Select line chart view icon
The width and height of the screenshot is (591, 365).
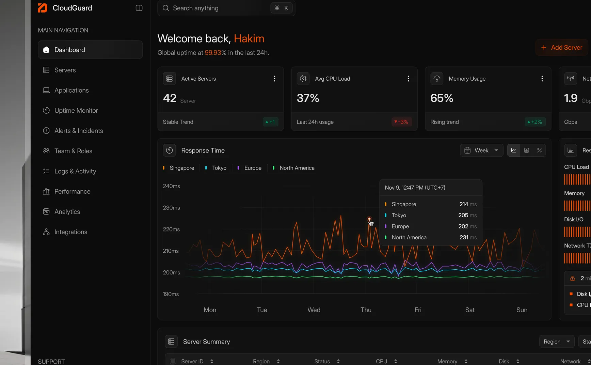pos(514,150)
